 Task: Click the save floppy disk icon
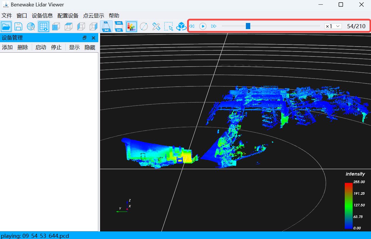pyautogui.click(x=18, y=26)
